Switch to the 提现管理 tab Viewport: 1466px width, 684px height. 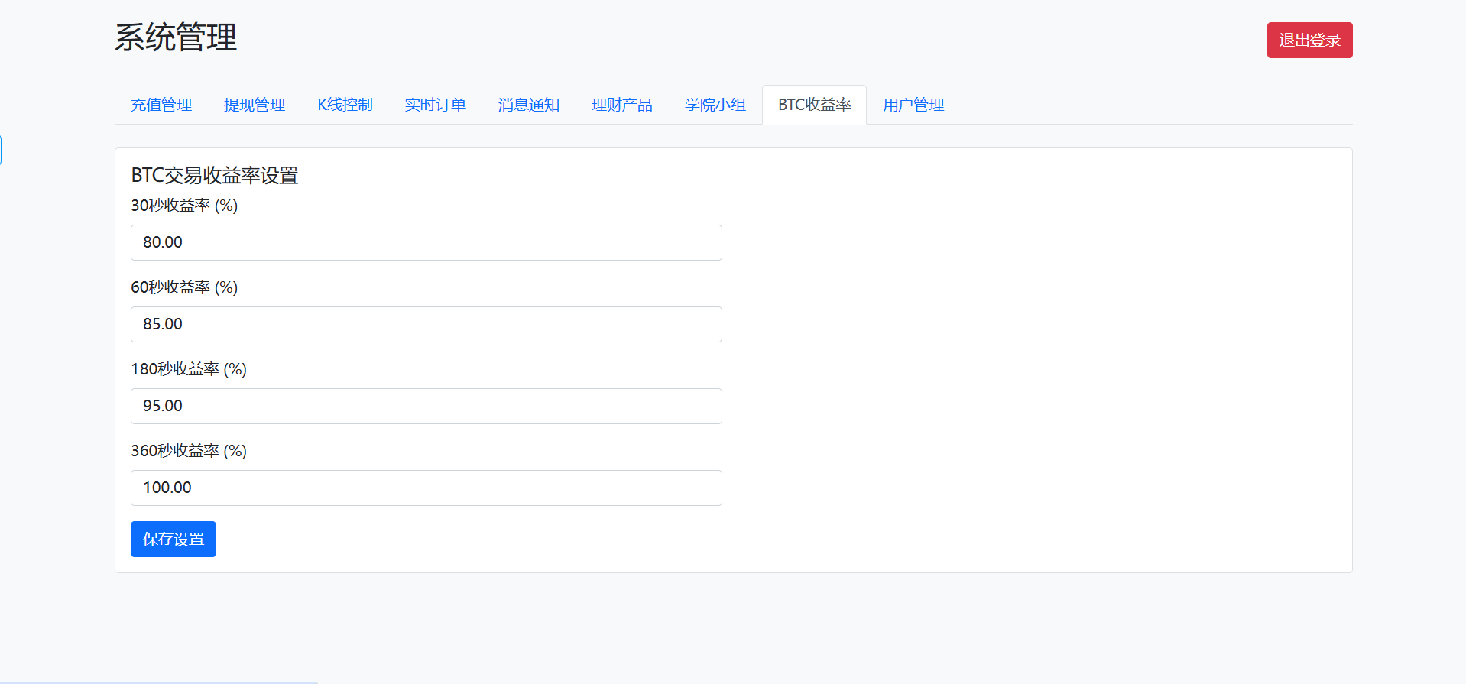tap(255, 105)
